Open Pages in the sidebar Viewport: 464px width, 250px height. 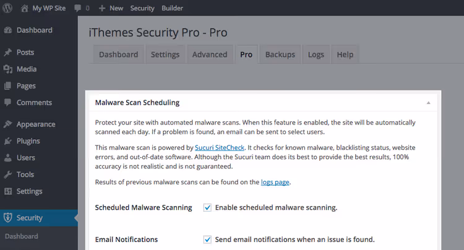[26, 86]
